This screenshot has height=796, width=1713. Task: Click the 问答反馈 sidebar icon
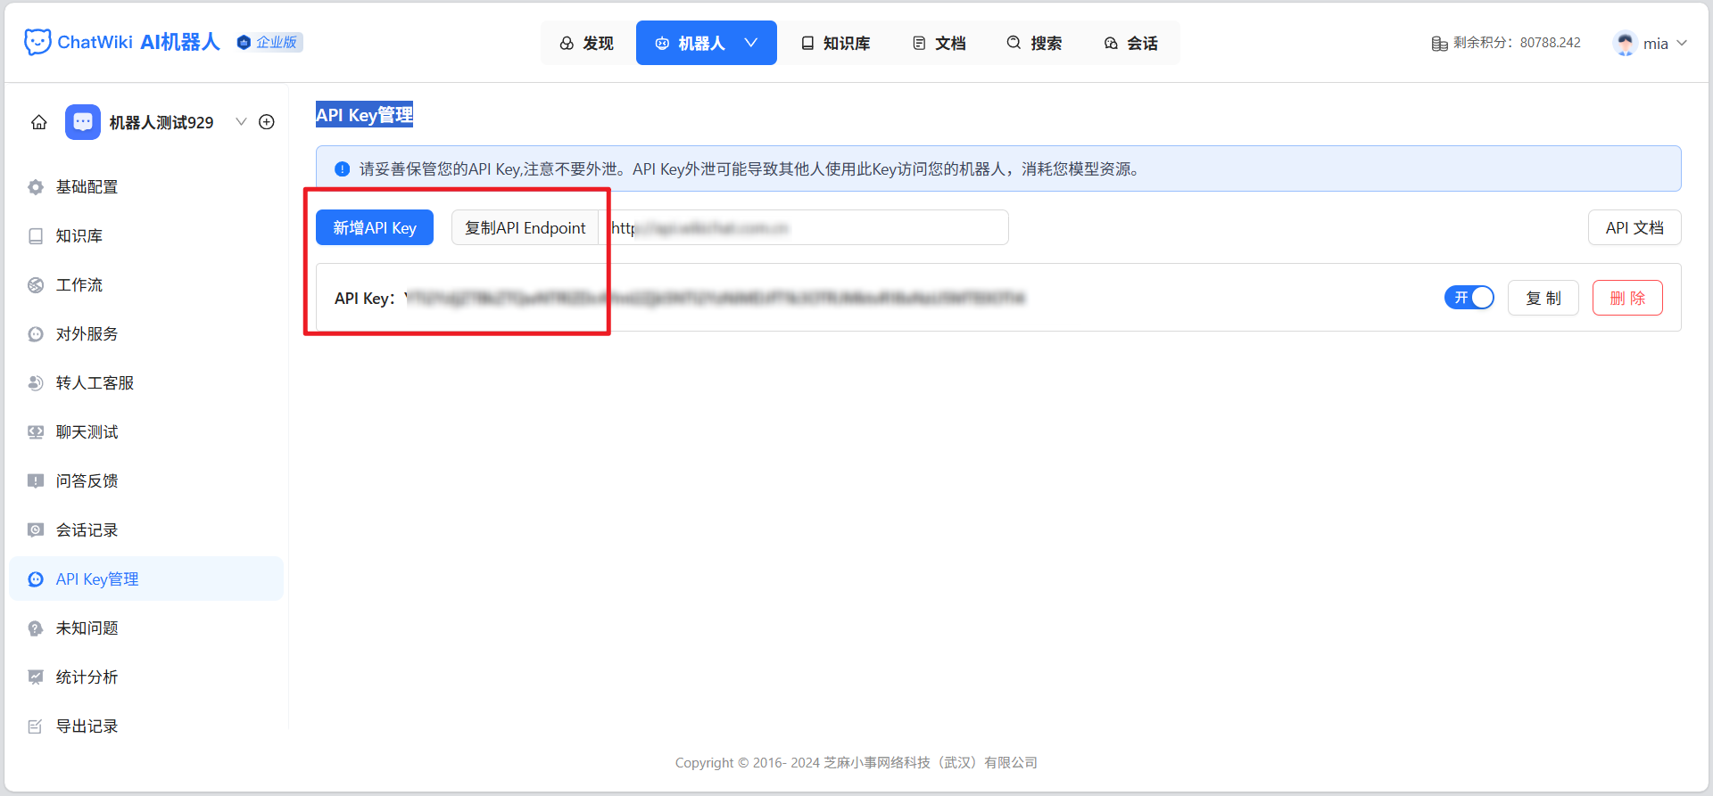tap(36, 481)
